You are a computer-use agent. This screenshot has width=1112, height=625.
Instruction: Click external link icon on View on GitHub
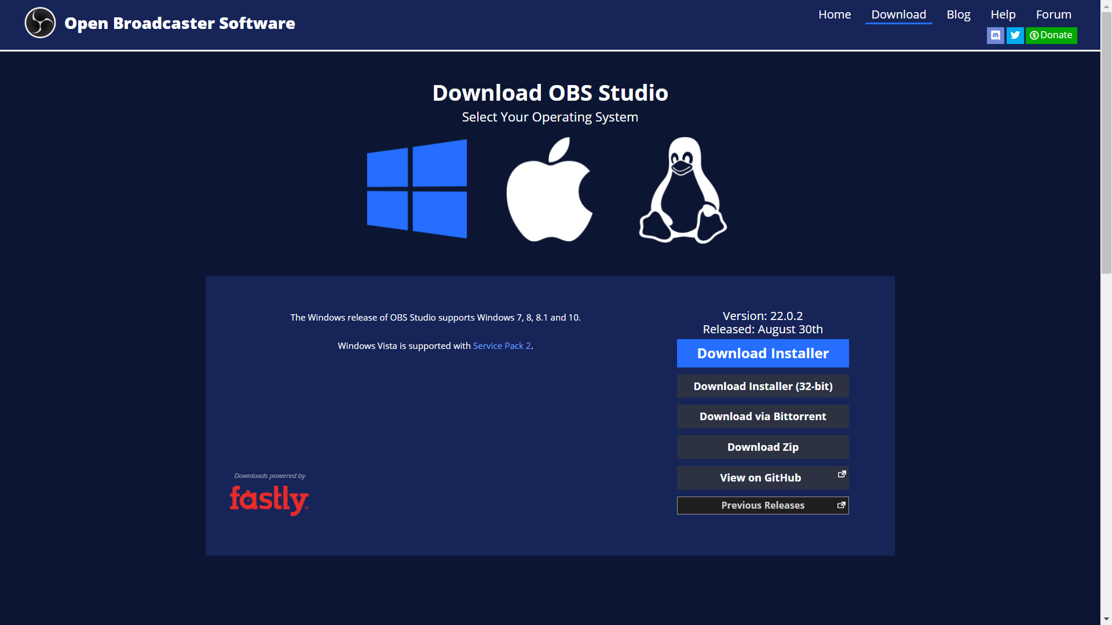[x=842, y=474]
